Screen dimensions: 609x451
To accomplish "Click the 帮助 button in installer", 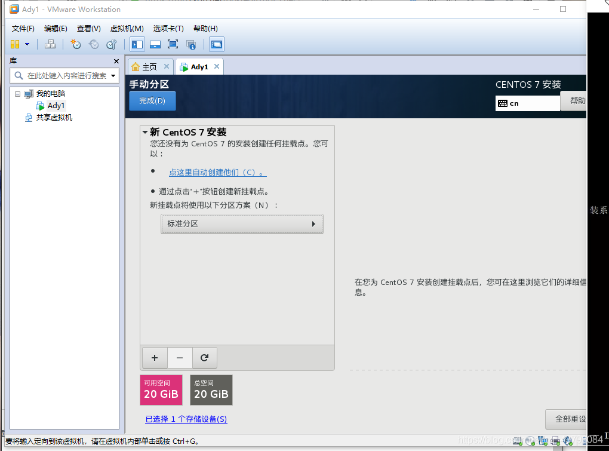I will point(574,101).
